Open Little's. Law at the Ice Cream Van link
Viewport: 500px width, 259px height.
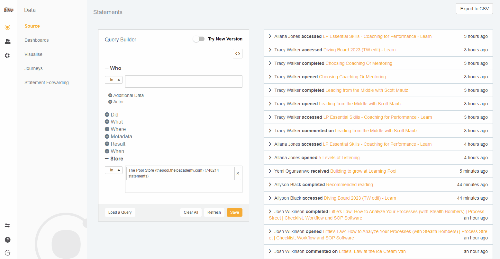click(x=372, y=251)
